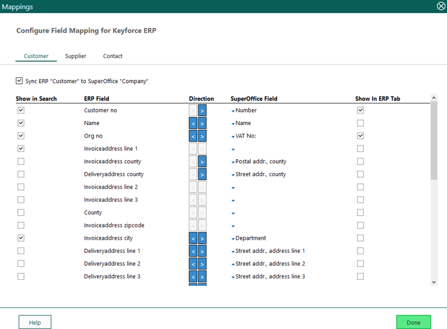Click the green Done button
447x329 pixels.
click(x=413, y=322)
